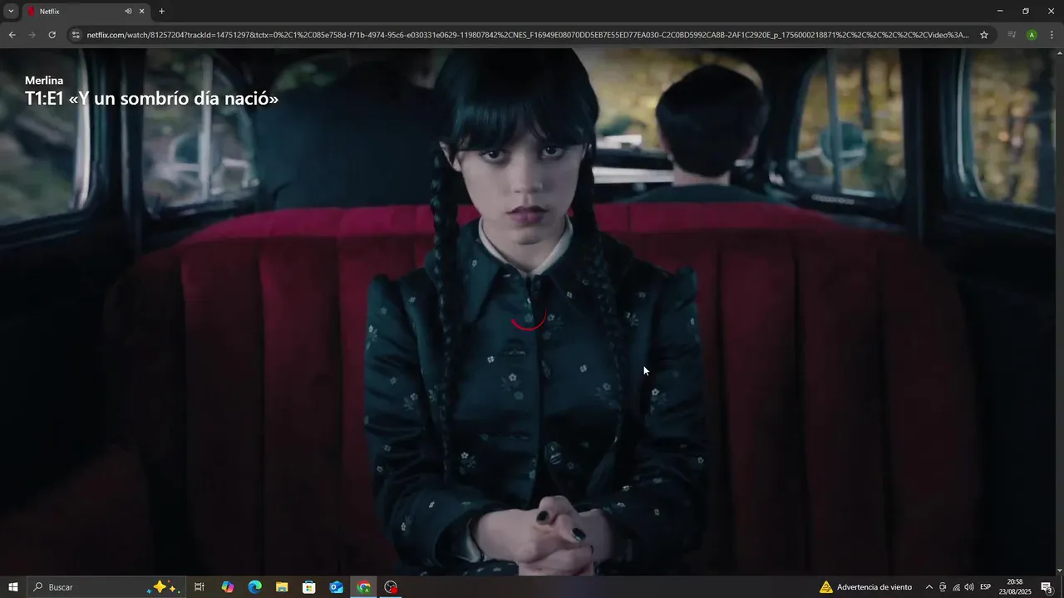Viewport: 1064px width, 598px height.
Task: Close the Netflix tab
Action: [x=141, y=12]
